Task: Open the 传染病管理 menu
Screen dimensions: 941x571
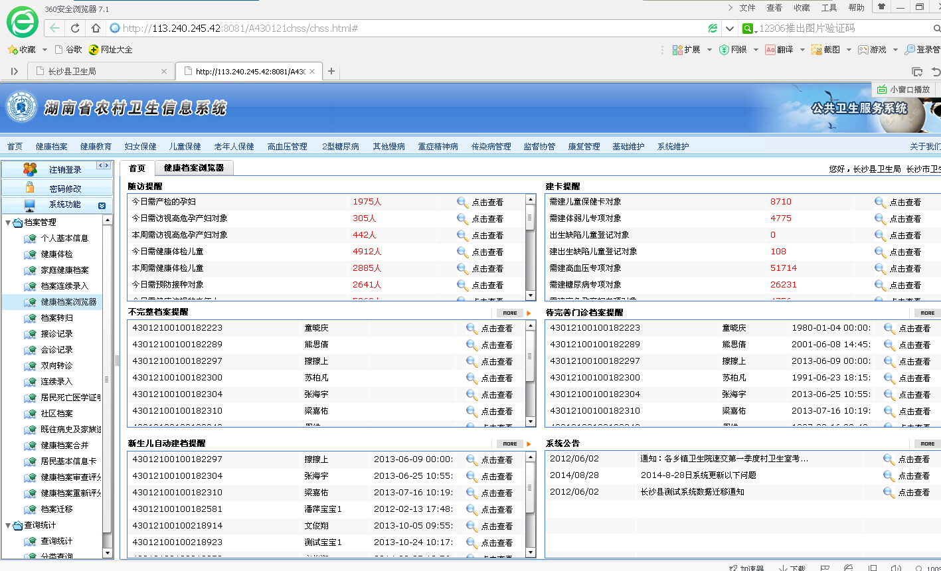Action: coord(491,147)
